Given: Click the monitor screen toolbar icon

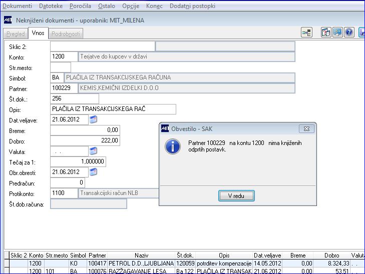Looking at the screenshot, I should click(337, 32).
